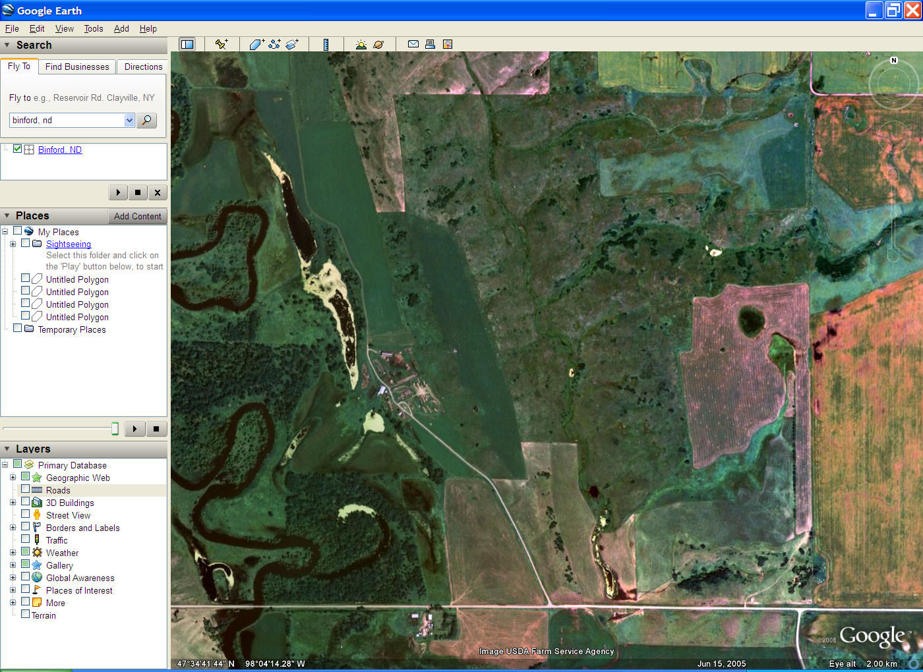Check the My Places checkbox
This screenshot has height=672, width=923.
[17, 231]
